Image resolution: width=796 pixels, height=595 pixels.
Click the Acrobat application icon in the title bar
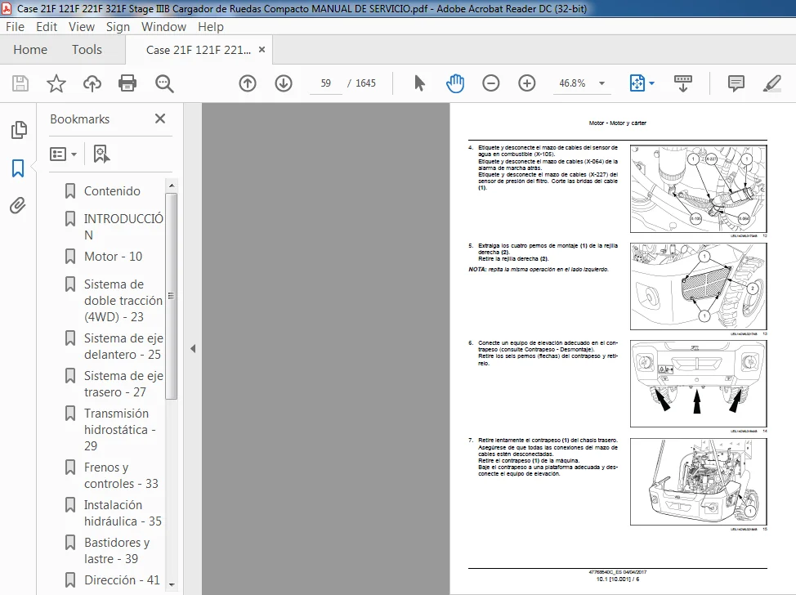click(x=7, y=9)
